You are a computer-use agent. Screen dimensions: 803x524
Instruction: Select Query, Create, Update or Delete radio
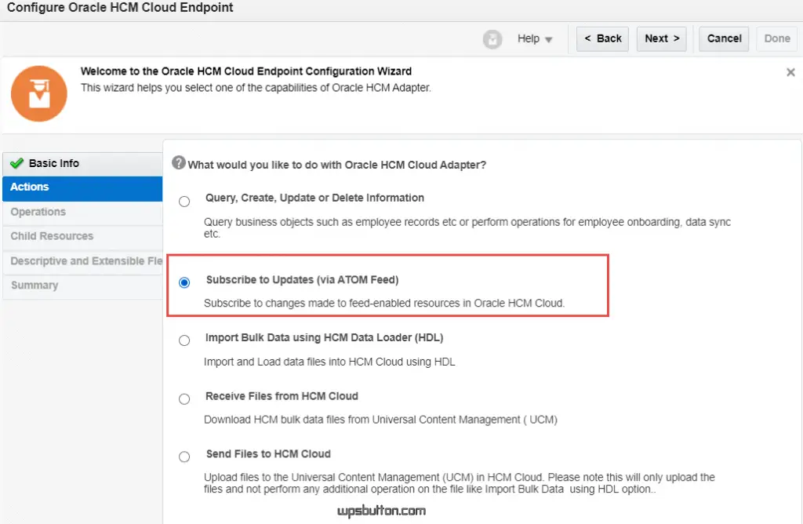(x=184, y=202)
